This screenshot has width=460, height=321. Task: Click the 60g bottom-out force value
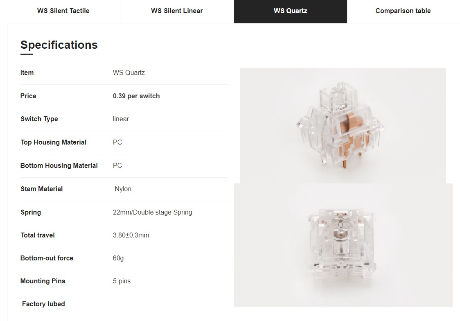[118, 258]
